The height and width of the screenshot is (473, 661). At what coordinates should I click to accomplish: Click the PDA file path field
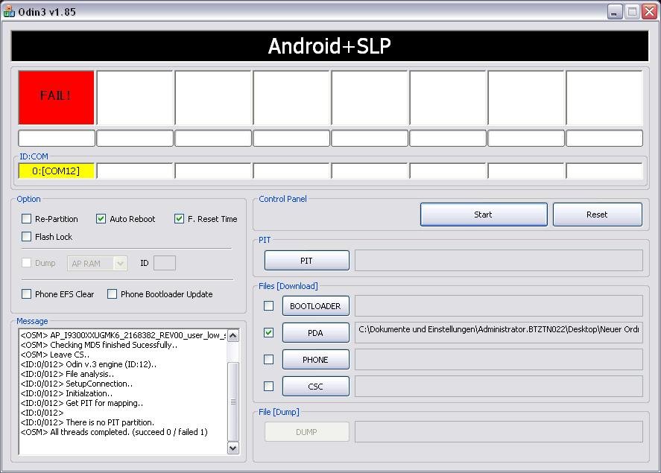click(x=499, y=333)
